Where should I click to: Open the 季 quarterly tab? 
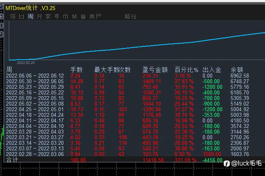48,16
